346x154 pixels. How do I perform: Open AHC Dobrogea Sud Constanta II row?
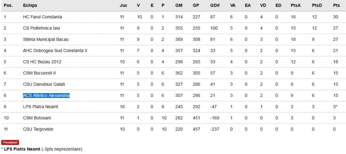click(x=55, y=51)
